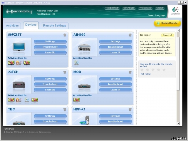
Task: Click the 'Not rated' text
Action: [145, 74]
